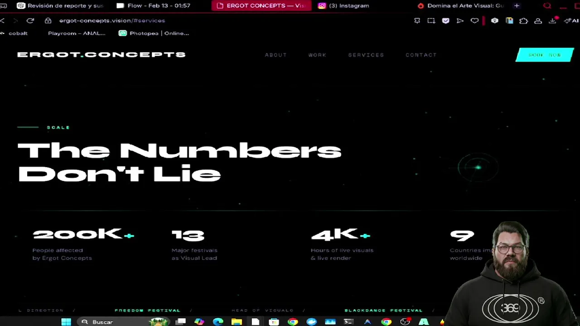
Task: Open Microsoft Store taskbar icon
Action: (x=274, y=322)
